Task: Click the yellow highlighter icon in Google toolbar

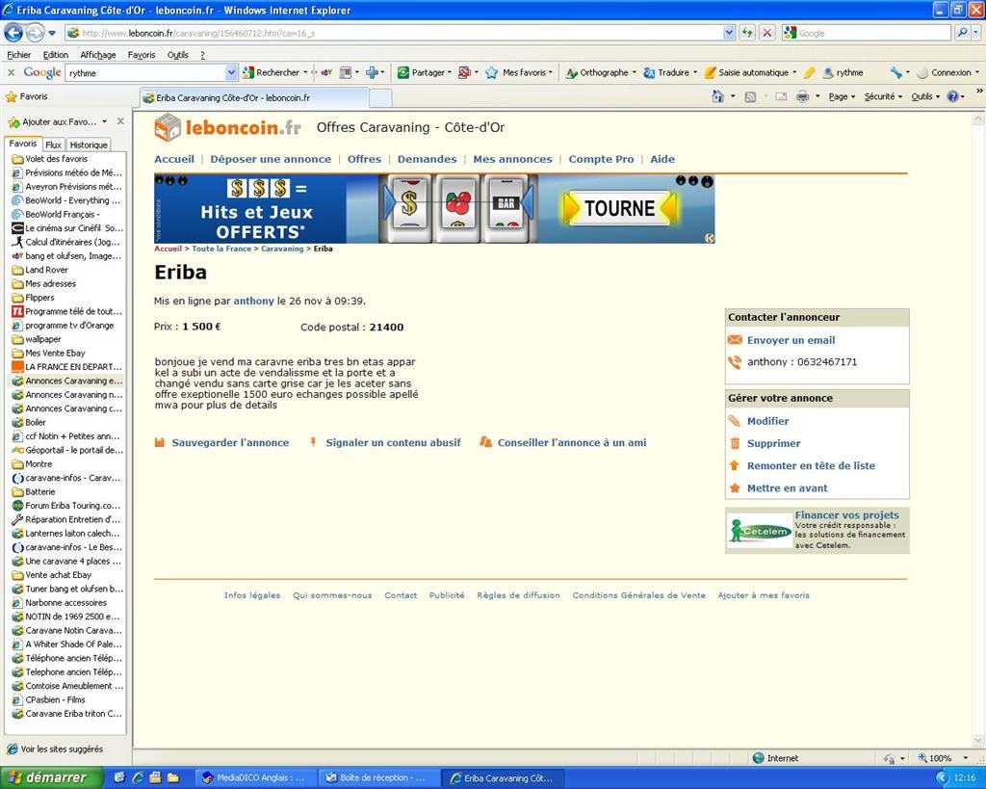Action: pos(809,73)
